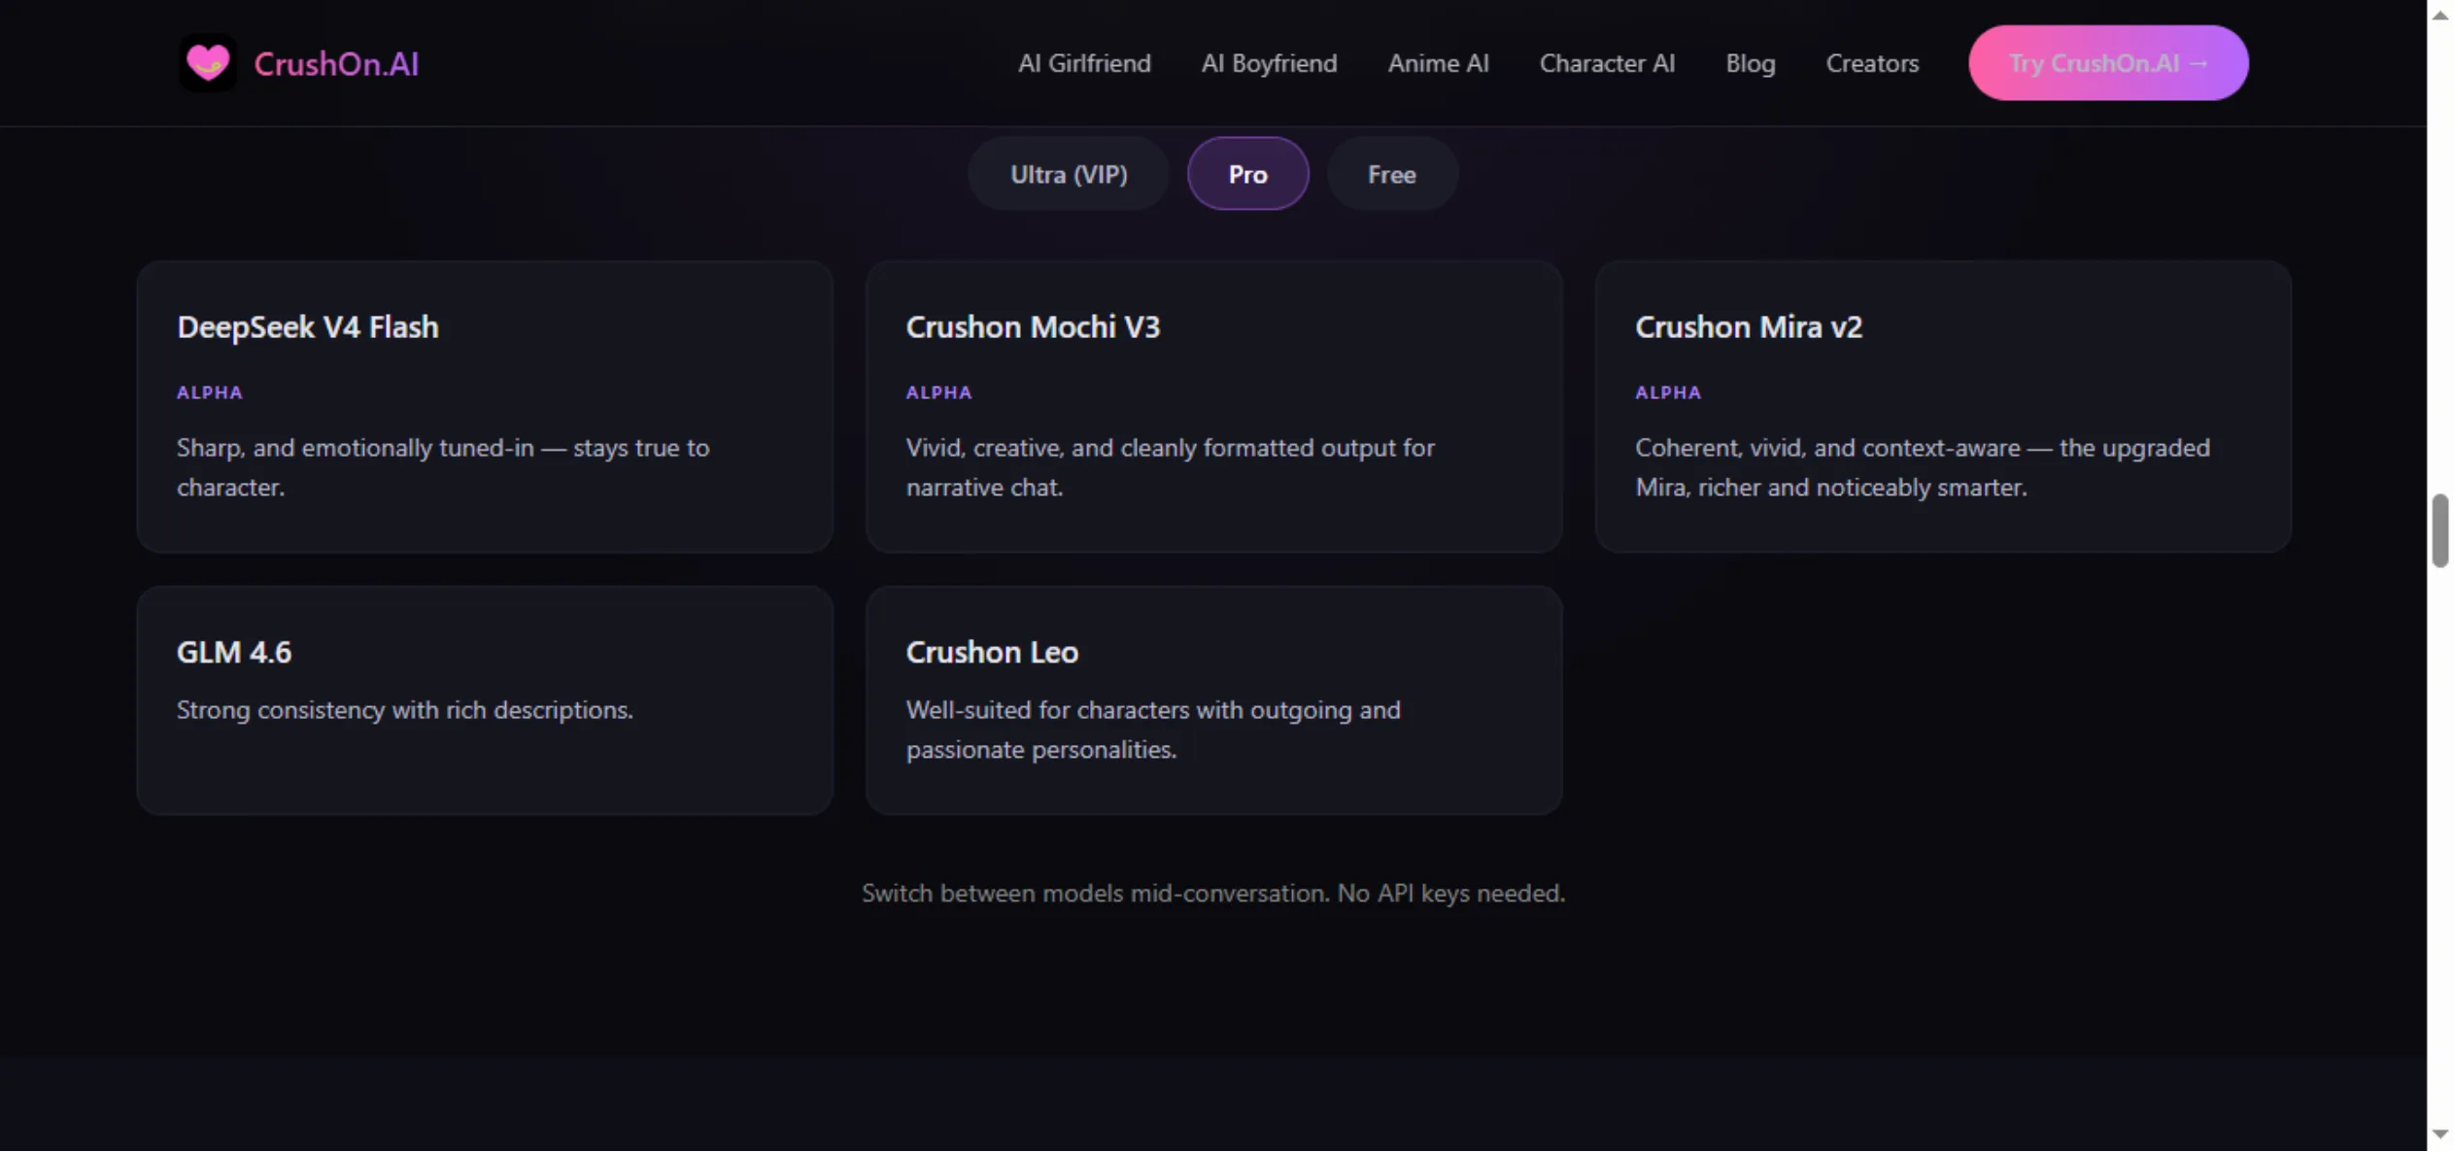Visit the Blog page
This screenshot has height=1152, width=2454.
coord(1750,63)
